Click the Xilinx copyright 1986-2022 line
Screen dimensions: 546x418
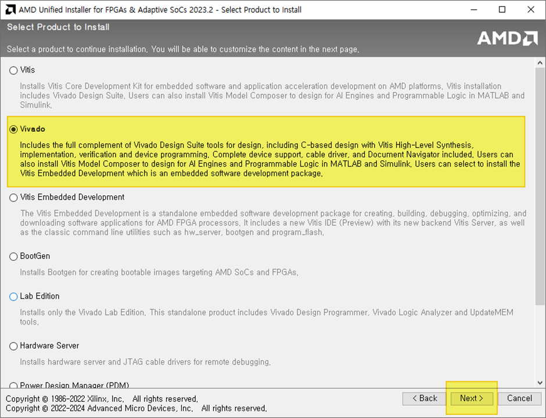pos(102,399)
